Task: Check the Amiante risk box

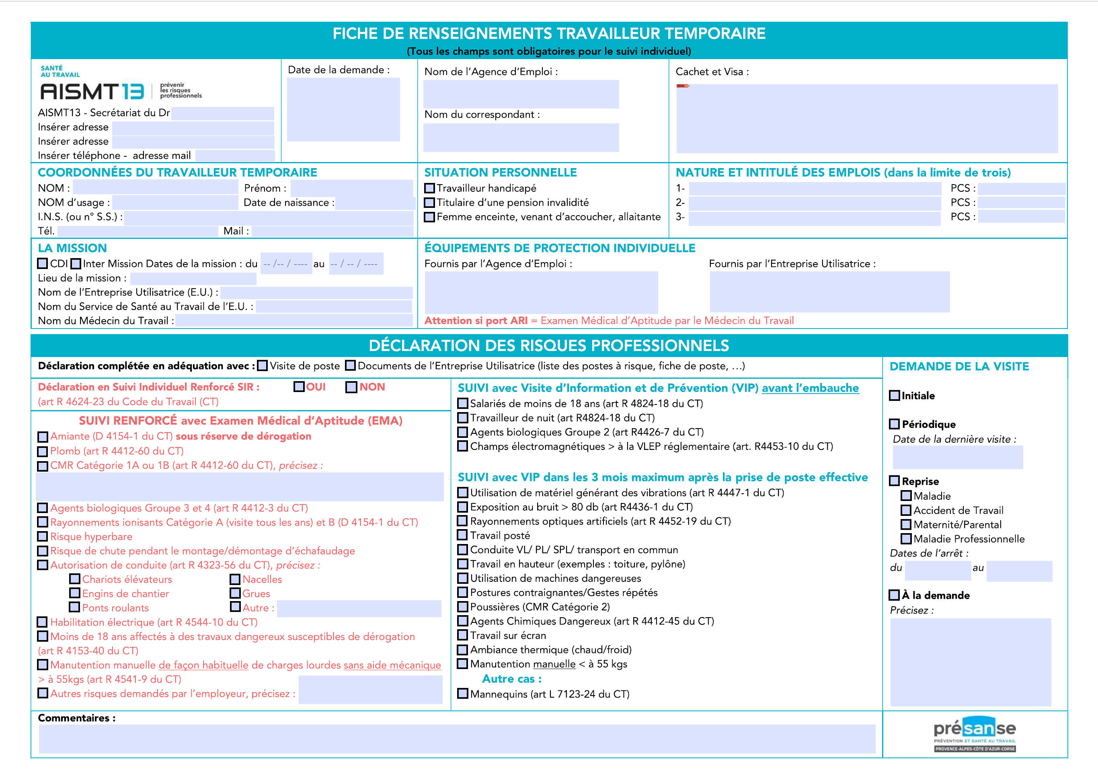Action: point(43,436)
